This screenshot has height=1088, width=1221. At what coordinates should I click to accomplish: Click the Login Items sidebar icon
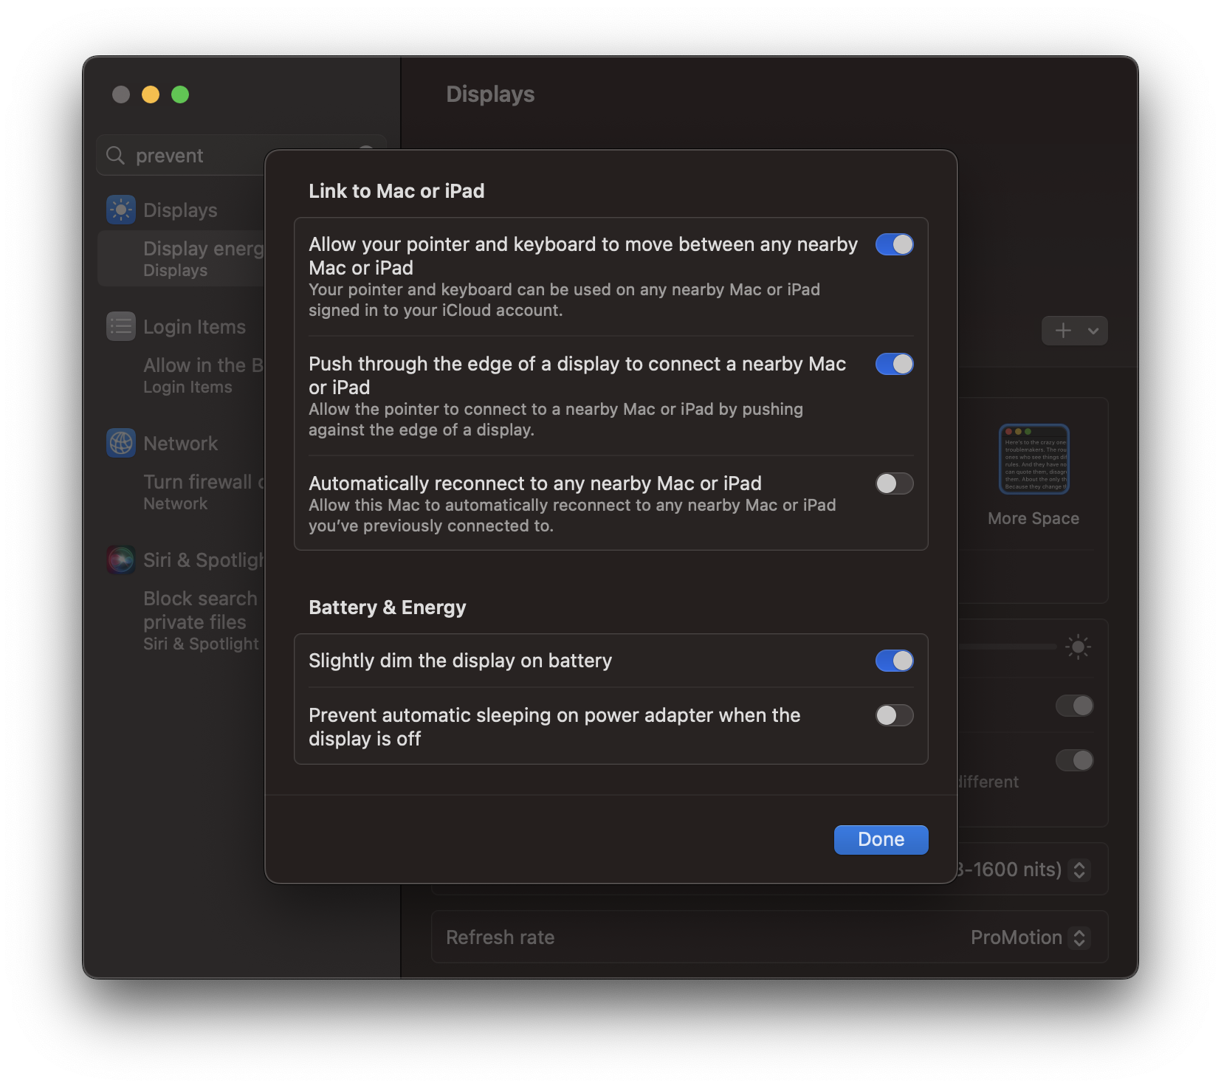pos(121,326)
